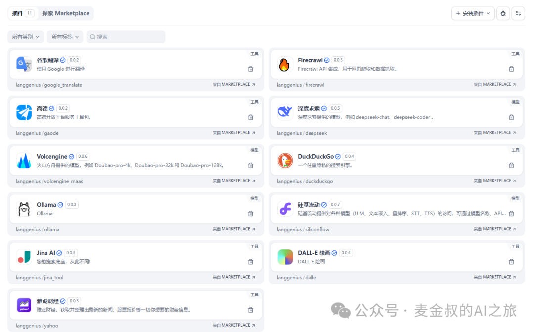The height and width of the screenshot is (332, 534).
Task: Open Marketplace link on volcengine_maas card
Action: click(233, 180)
